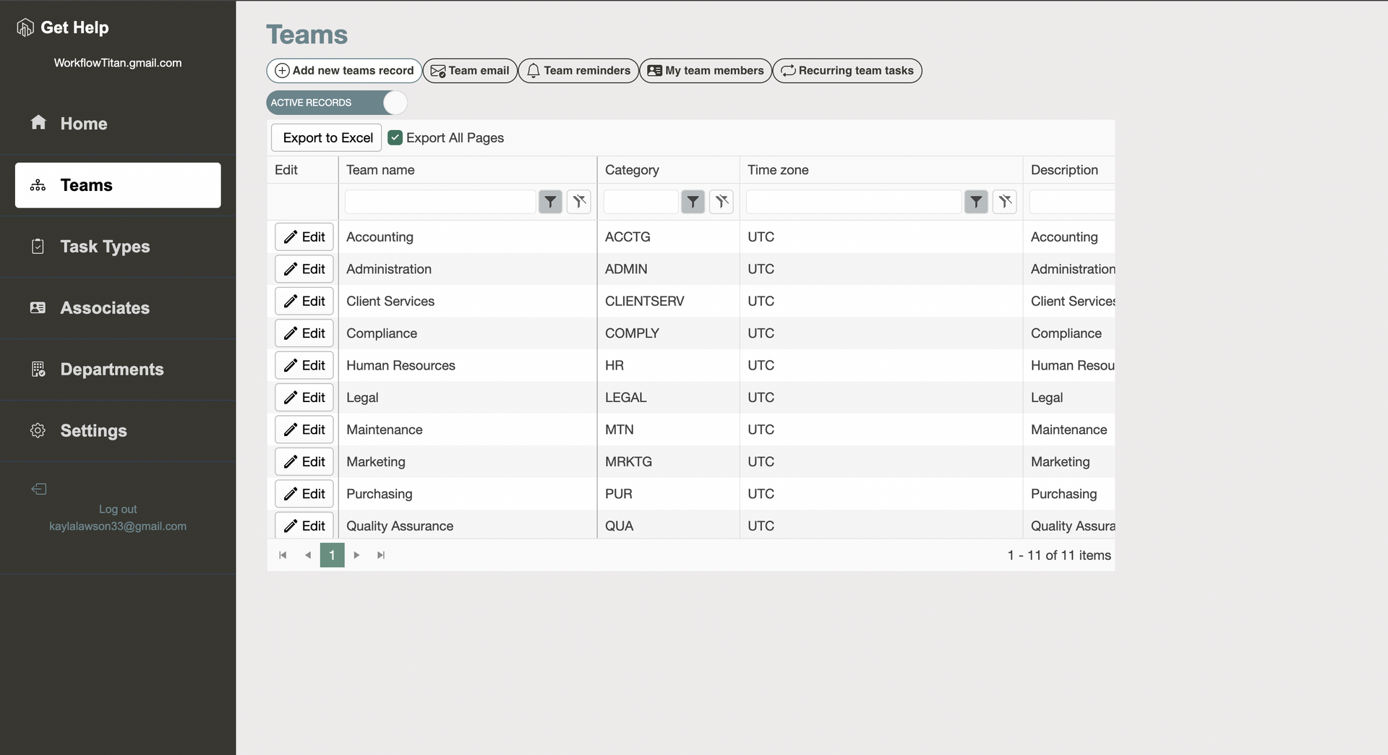Go to the first page

click(x=283, y=555)
